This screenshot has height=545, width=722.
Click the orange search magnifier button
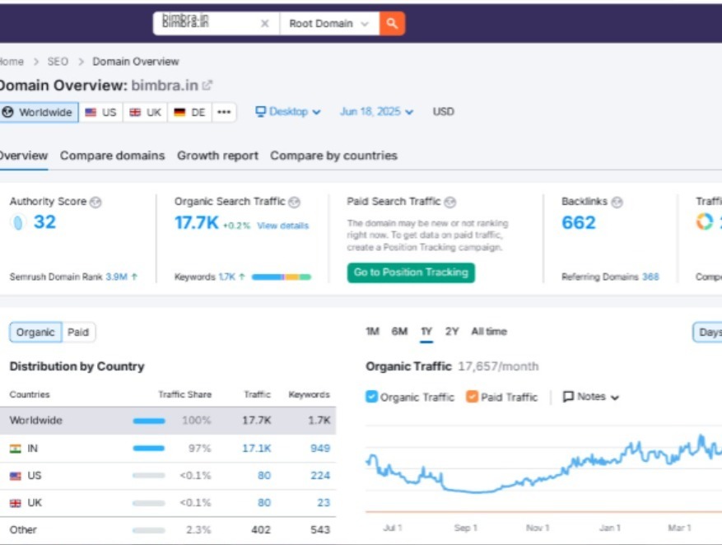click(x=392, y=24)
